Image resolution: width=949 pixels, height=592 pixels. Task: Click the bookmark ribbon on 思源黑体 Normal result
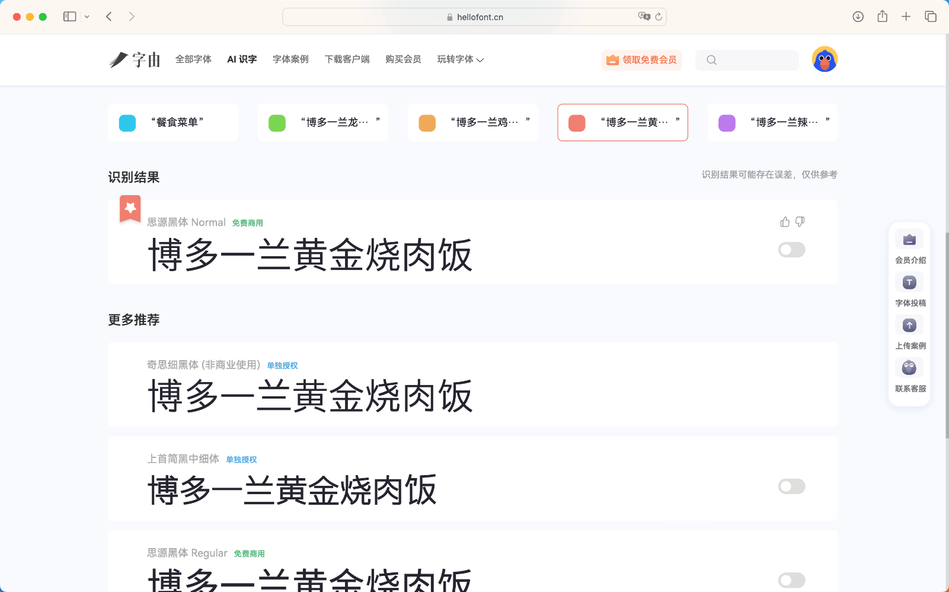[129, 209]
